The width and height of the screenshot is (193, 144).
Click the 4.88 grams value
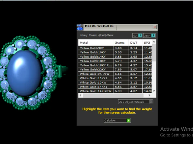118,48
